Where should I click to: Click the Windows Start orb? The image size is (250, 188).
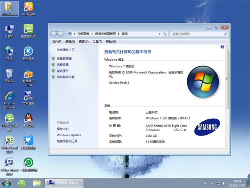pos(7,183)
